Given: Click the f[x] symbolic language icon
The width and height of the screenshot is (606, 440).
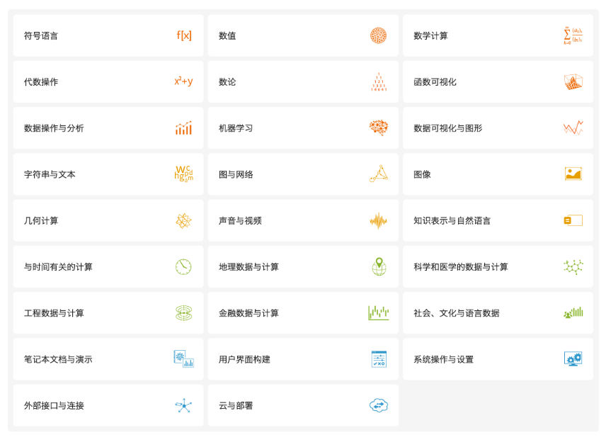Looking at the screenshot, I should [x=184, y=35].
